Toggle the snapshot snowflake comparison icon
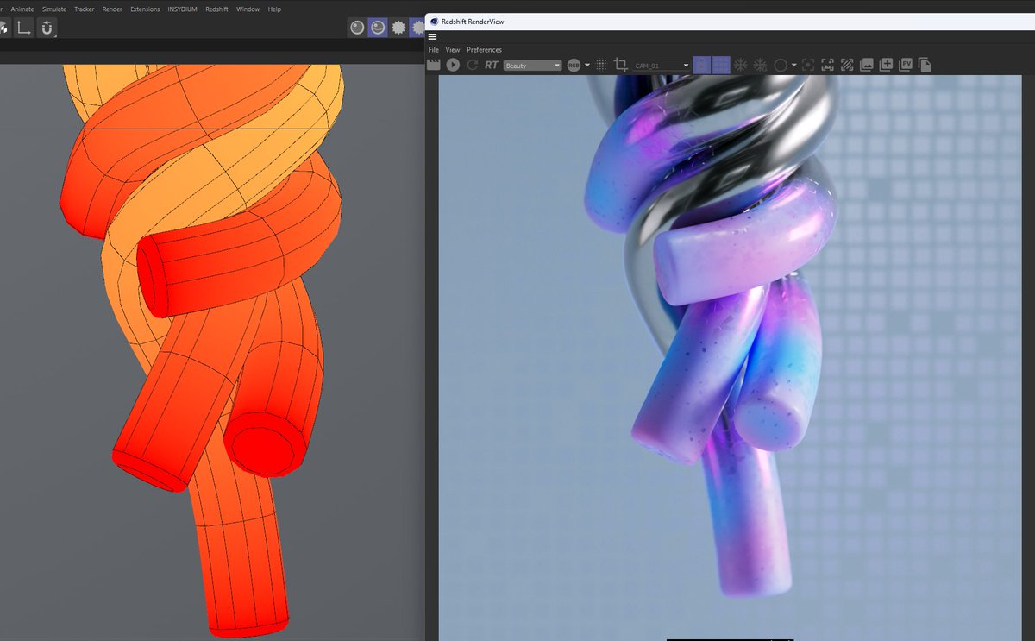 click(741, 65)
